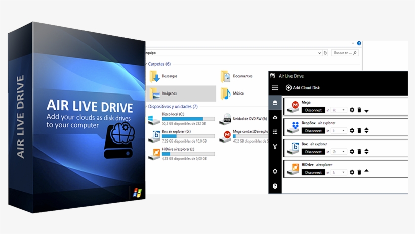Click the HiDrive (J:) usage bar
Screen dimensions: 415x234
pyautogui.click(x=188, y=154)
